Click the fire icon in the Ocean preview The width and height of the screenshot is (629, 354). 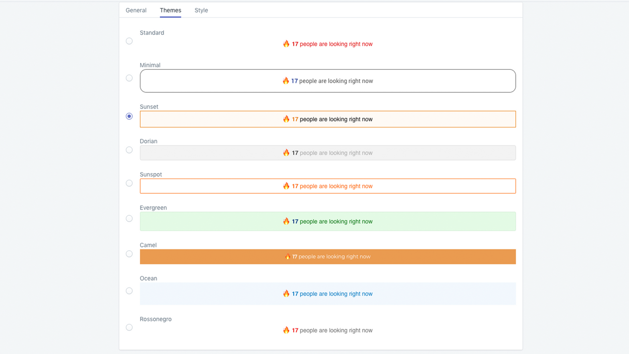[286, 294]
